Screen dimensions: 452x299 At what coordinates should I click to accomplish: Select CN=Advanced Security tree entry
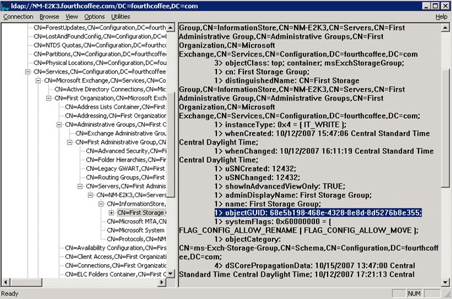tap(126, 151)
